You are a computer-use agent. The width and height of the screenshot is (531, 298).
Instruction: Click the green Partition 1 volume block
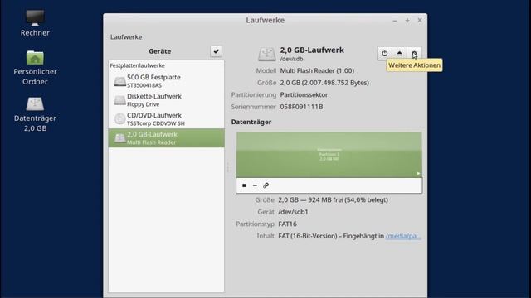click(x=329, y=155)
